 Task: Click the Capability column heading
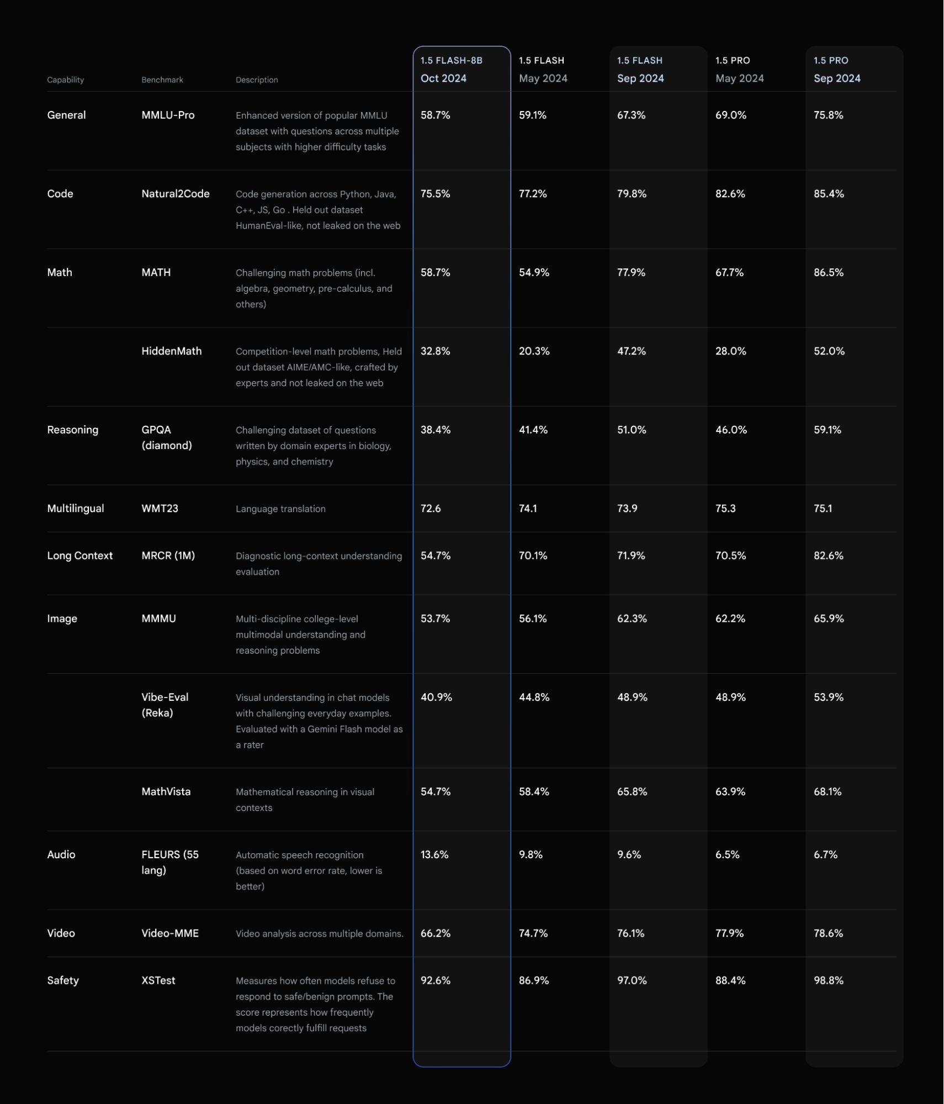[66, 80]
